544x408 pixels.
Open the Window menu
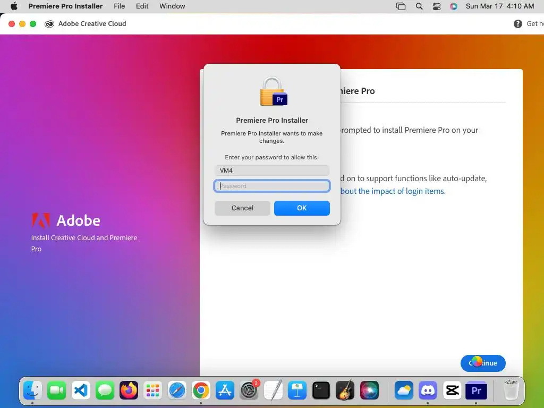pyautogui.click(x=172, y=6)
